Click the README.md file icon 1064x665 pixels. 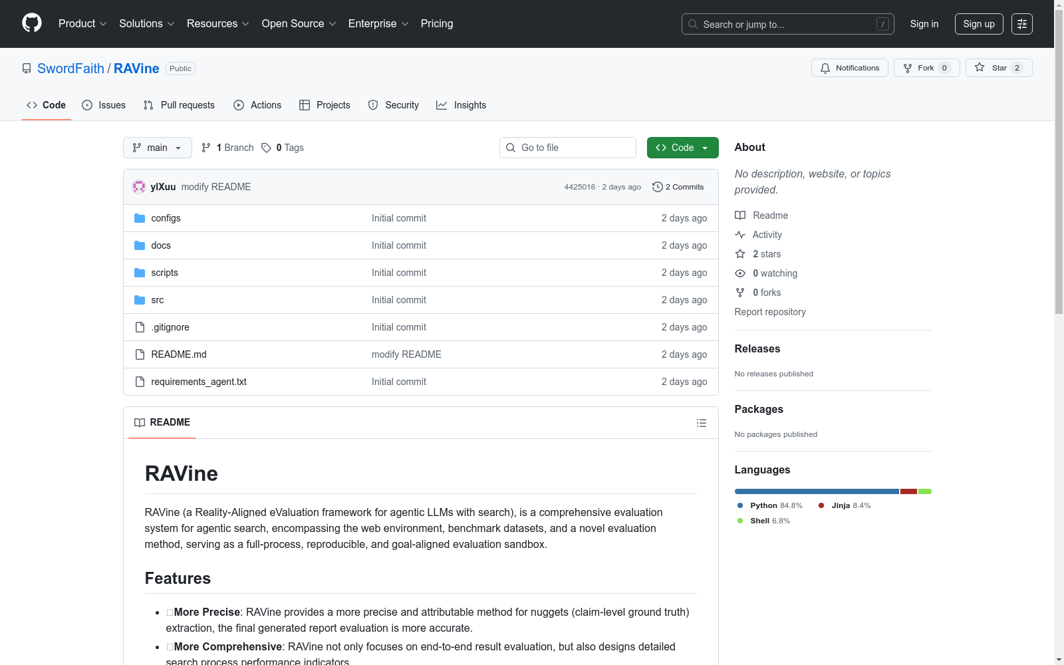[x=140, y=354]
